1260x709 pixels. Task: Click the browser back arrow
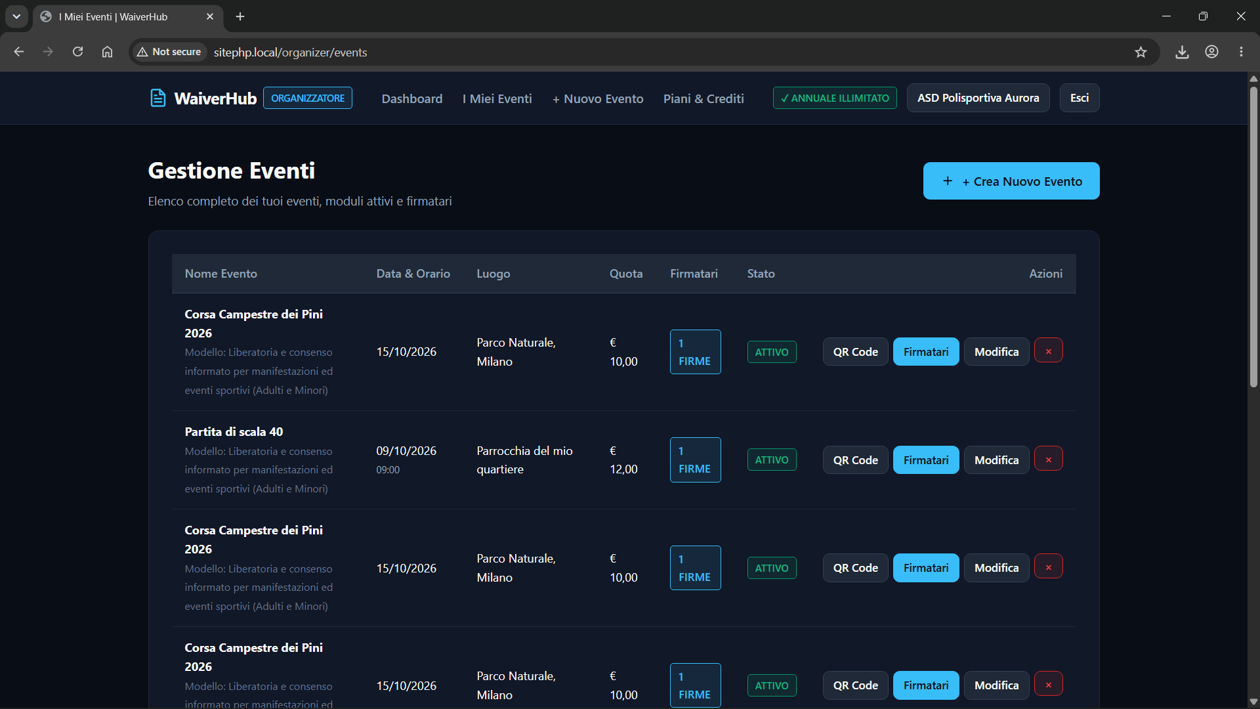coord(18,52)
